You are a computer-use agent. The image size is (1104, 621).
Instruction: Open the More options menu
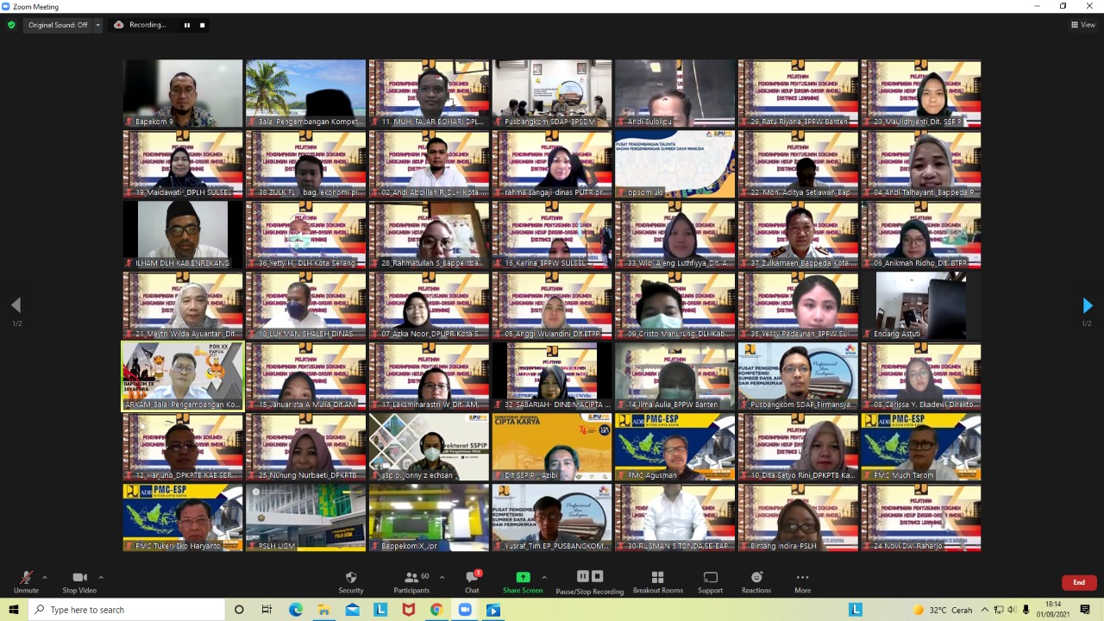(803, 582)
